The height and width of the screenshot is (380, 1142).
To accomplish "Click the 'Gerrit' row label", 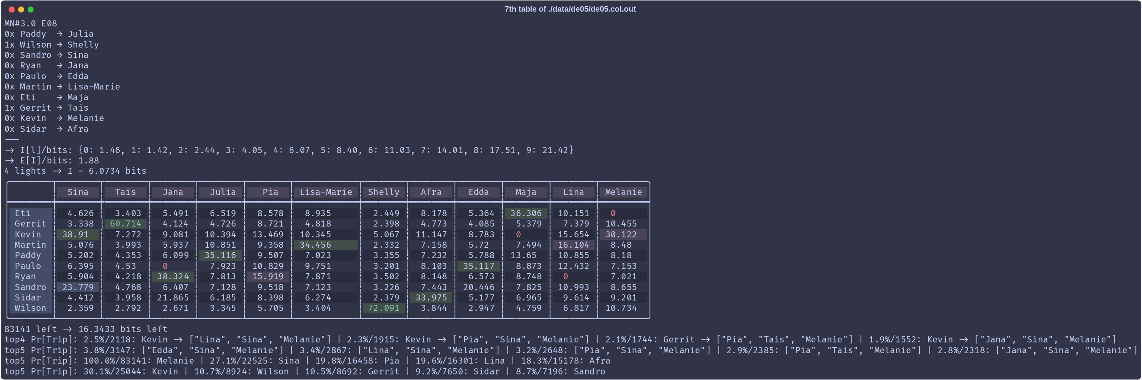I will (31, 224).
